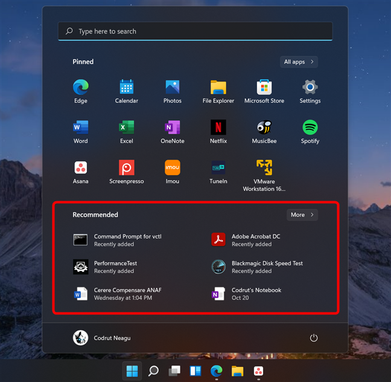Open pinned File Explorer

coord(218,91)
